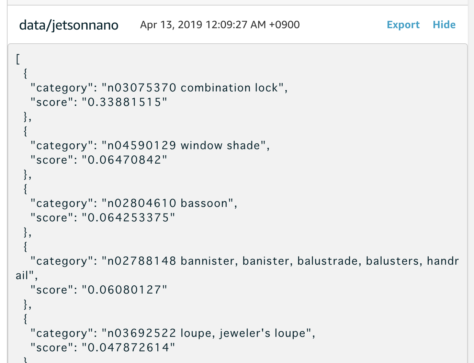Click the n03075370 identifier text
The image size is (474, 363).
coord(142,88)
